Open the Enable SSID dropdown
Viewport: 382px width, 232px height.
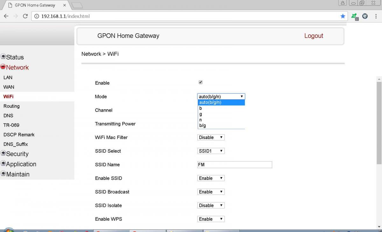click(211, 178)
